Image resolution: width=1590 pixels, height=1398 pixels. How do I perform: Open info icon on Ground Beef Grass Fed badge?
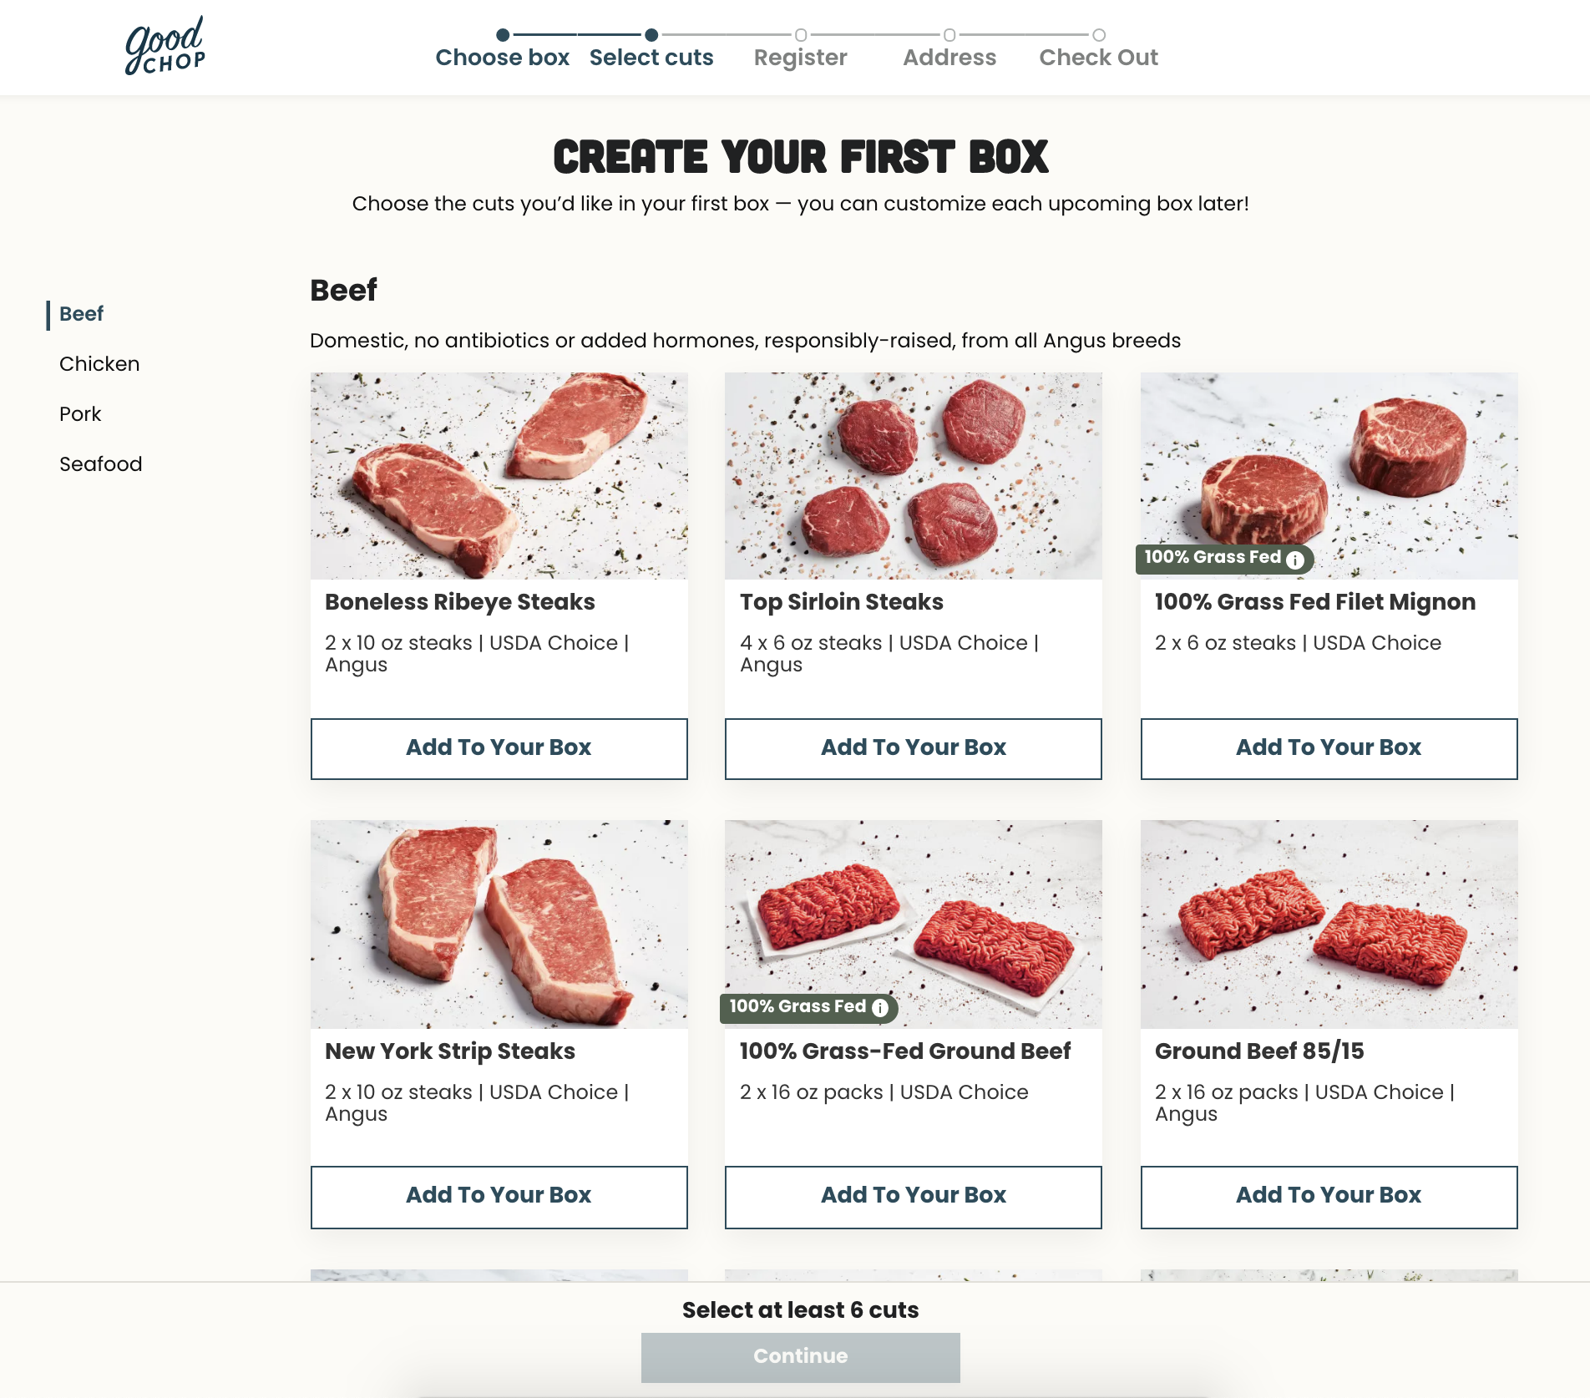pyautogui.click(x=879, y=1008)
